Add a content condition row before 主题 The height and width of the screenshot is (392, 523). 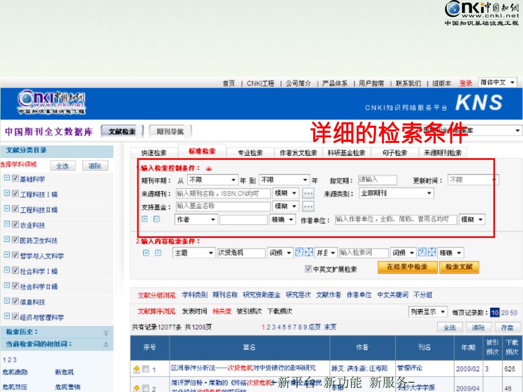pos(146,253)
